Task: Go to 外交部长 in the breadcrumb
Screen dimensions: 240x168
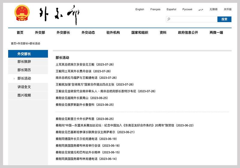Action: (x=23, y=43)
